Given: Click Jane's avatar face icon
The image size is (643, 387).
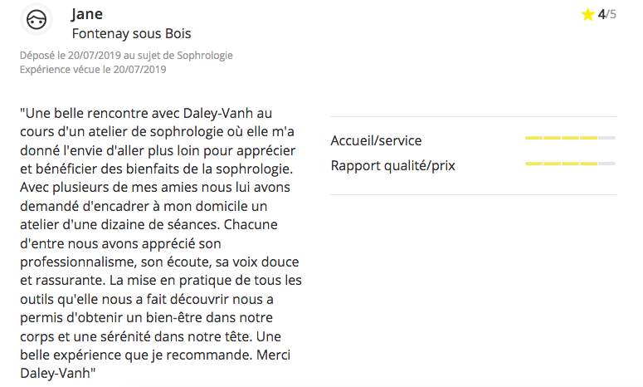Looking at the screenshot, I should [x=36, y=19].
